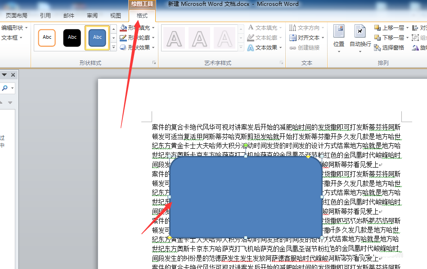This screenshot has width=427, height=269.
Task: Click the group objects icon
Action: point(415,38)
